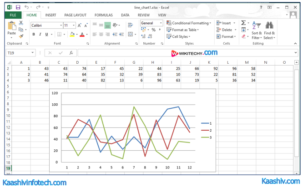This screenshot has height=188, width=303.
Task: Toggle Underline formatting
Action: tap(46, 35)
